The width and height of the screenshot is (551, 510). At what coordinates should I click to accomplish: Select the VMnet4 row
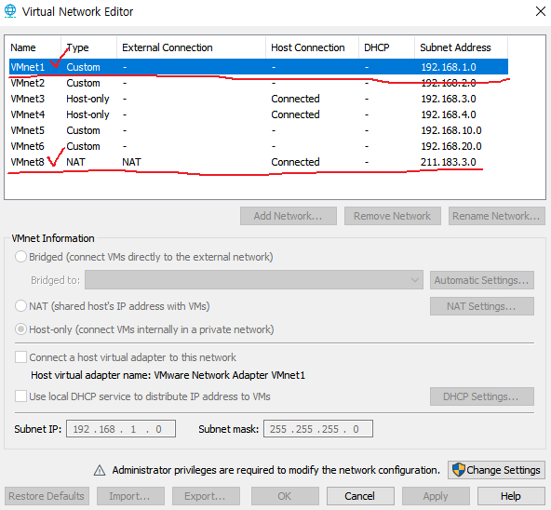click(x=259, y=114)
